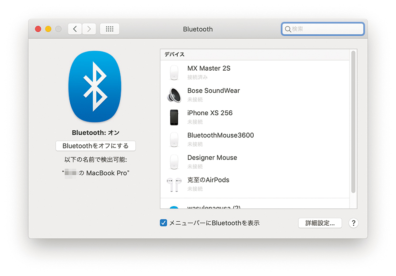Turn off Bluetooth with Bluetoothをオフにする

click(95, 146)
